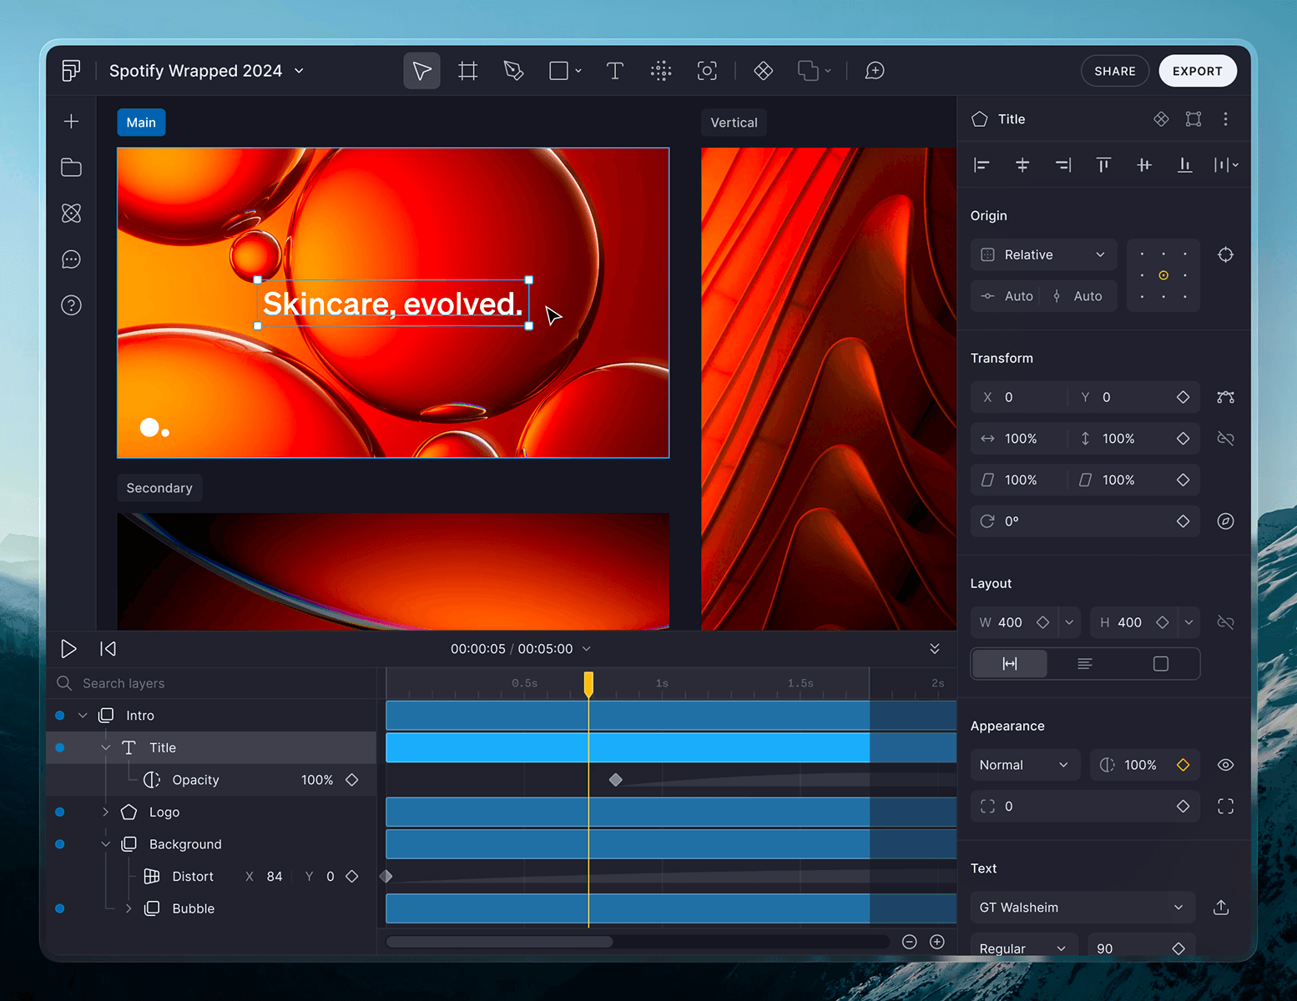Viewport: 1297px width, 1001px height.
Task: Select the dotted grid repeater tool
Action: coord(661,71)
